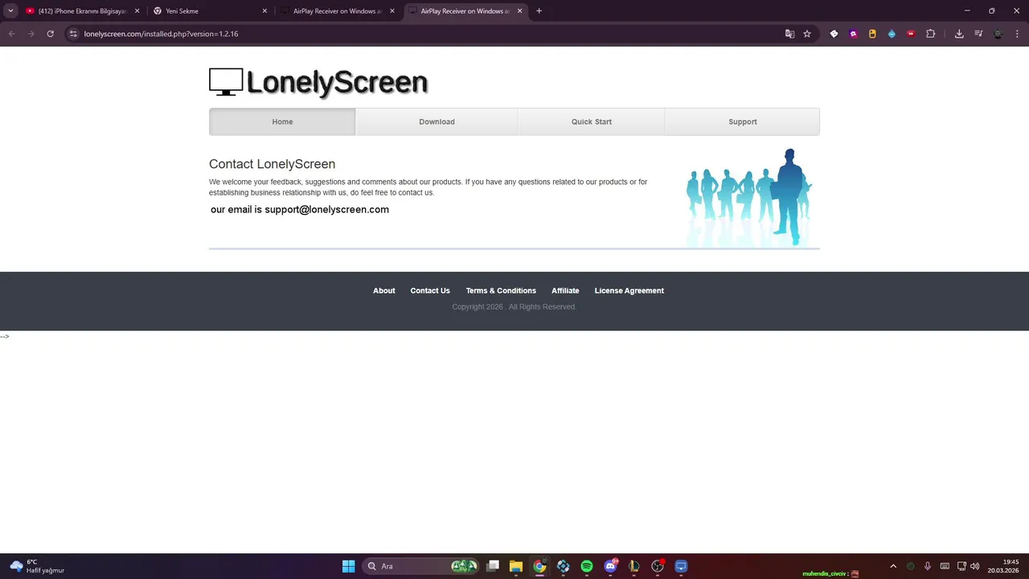Click the Contact LonelyScreen heading
This screenshot has width=1029, height=579.
(272, 164)
